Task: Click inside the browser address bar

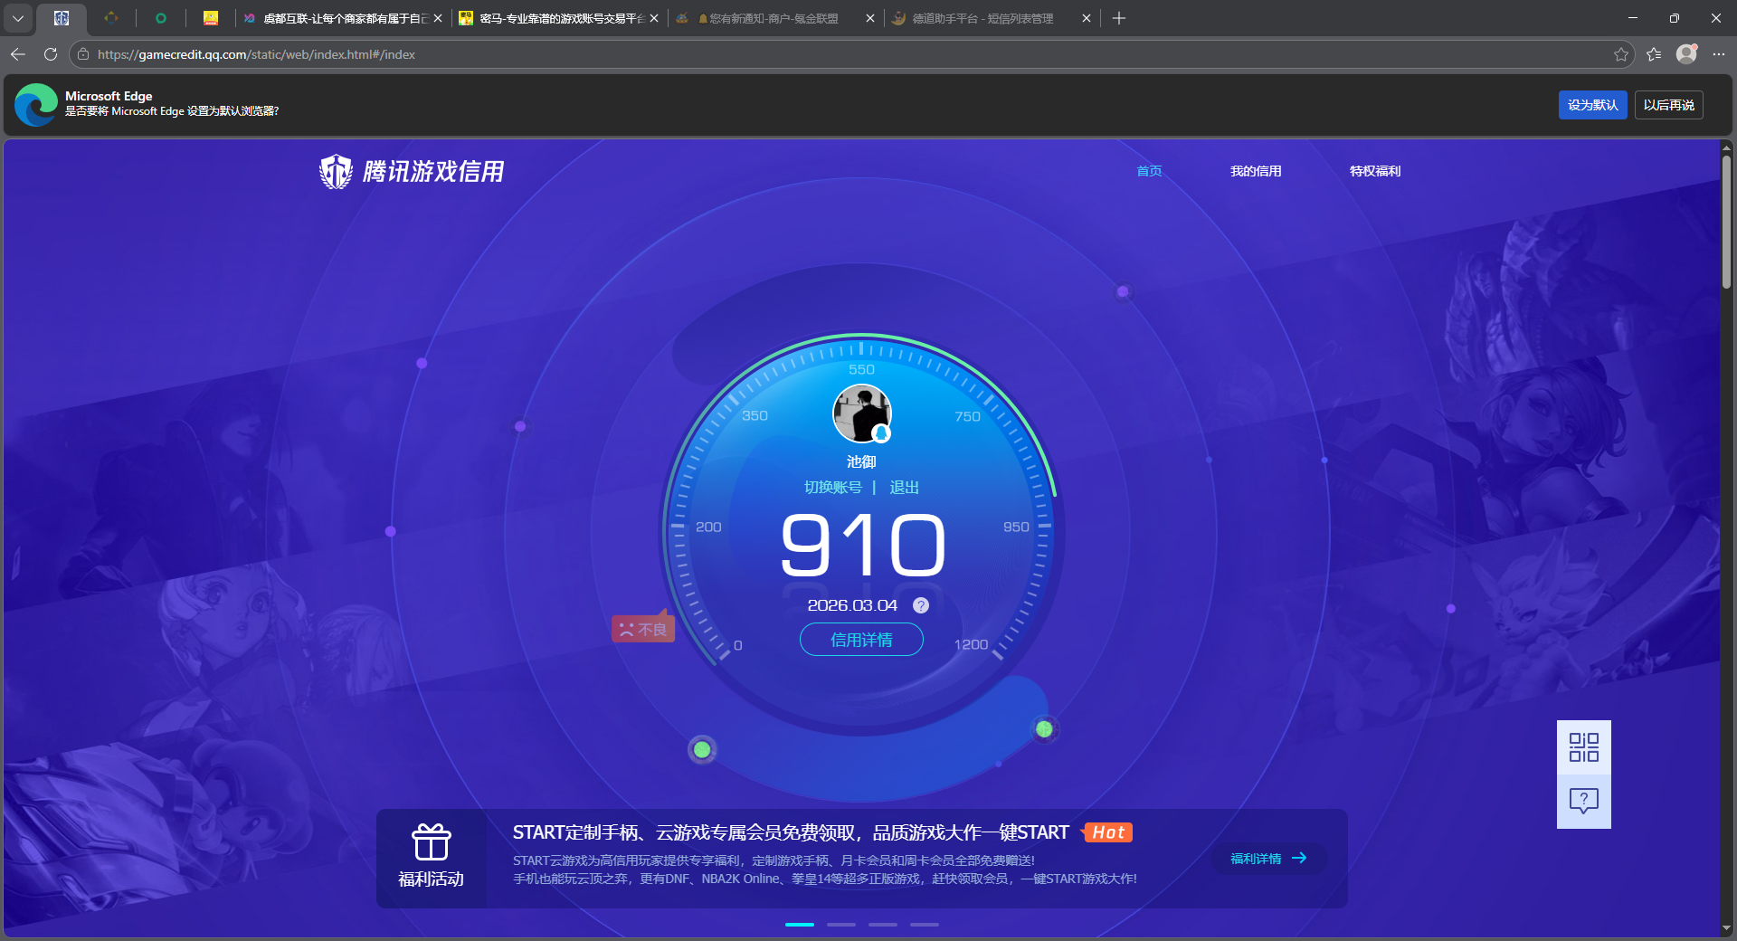Action: [x=362, y=54]
